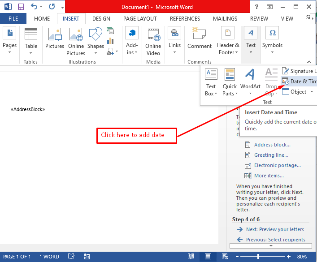Insert an Online Video
The height and width of the screenshot is (262, 317).
[x=153, y=42]
